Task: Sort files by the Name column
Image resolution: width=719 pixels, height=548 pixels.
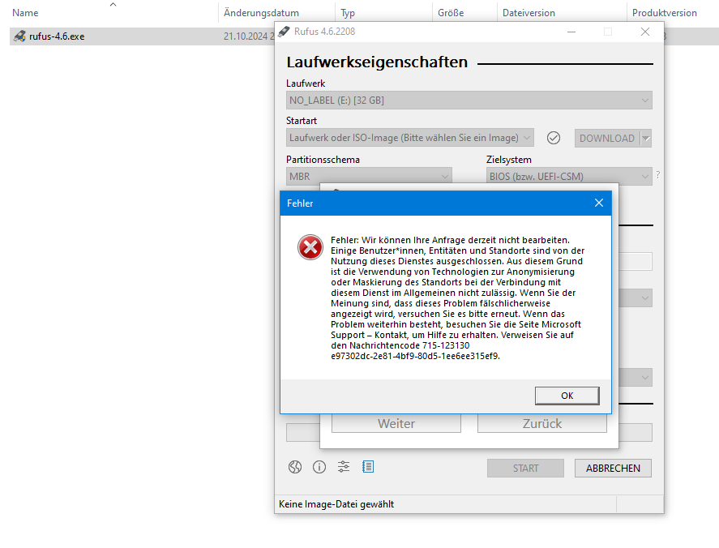Action: tap(24, 12)
